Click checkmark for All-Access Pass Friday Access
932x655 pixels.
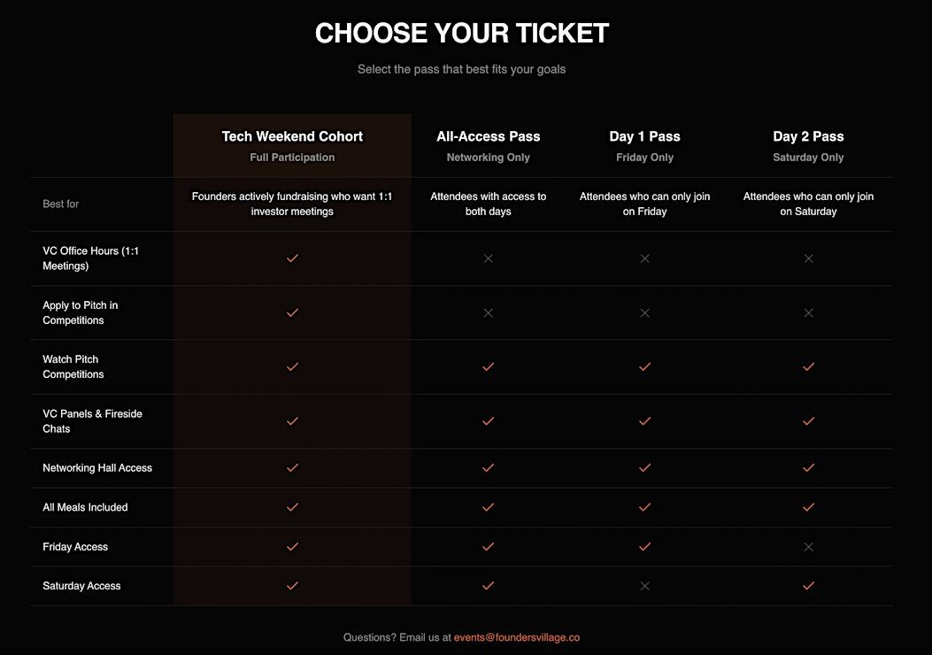coord(488,547)
